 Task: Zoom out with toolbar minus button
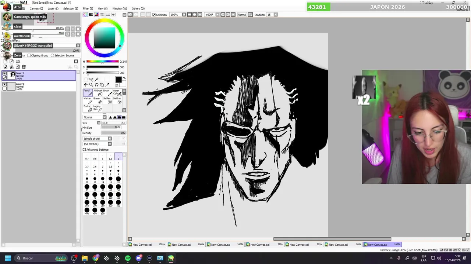[x=190, y=15]
